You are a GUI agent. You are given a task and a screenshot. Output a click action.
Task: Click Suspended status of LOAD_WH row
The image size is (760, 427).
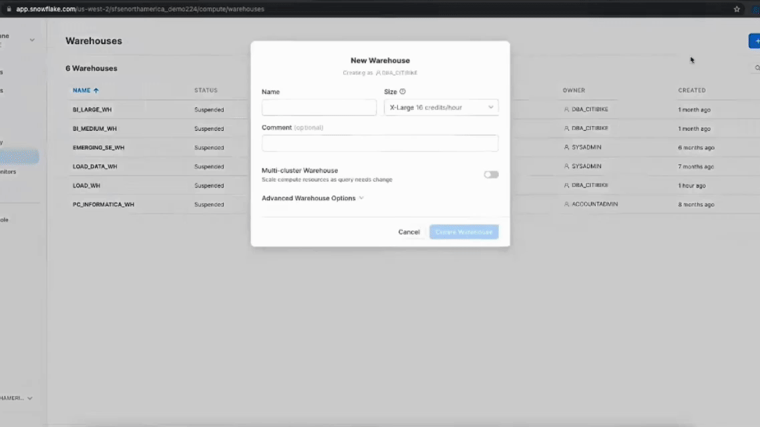pos(209,185)
